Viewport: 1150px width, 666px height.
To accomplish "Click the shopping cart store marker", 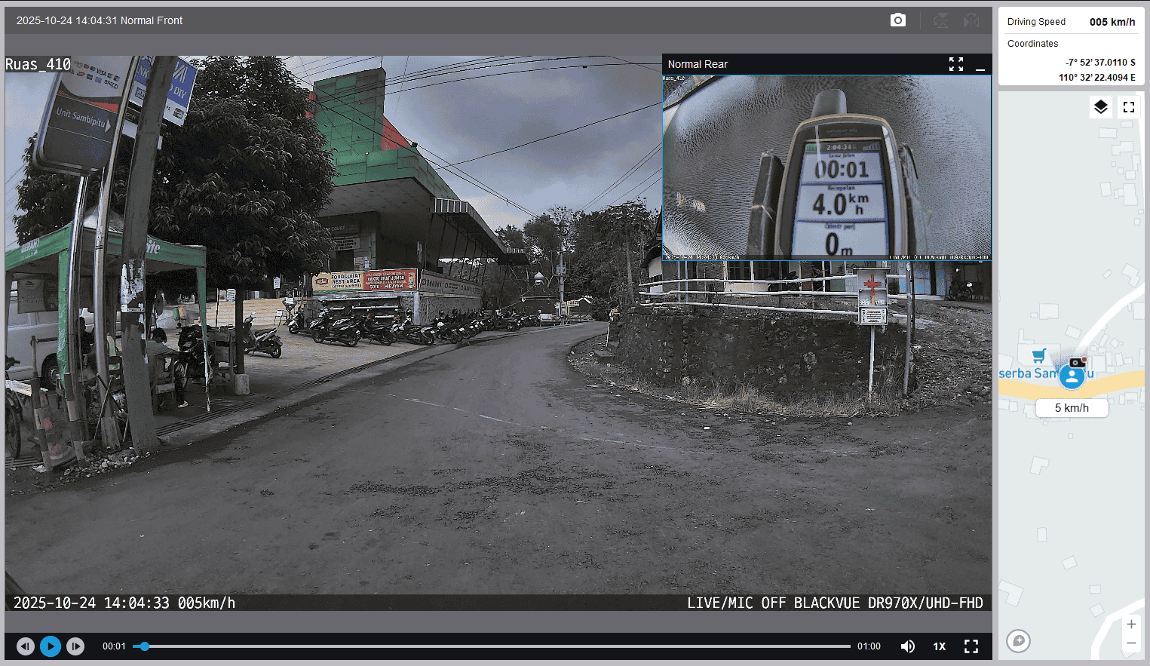I will (1039, 355).
